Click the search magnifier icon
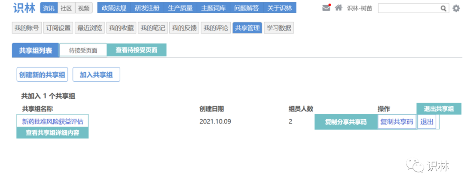 pos(443,8)
